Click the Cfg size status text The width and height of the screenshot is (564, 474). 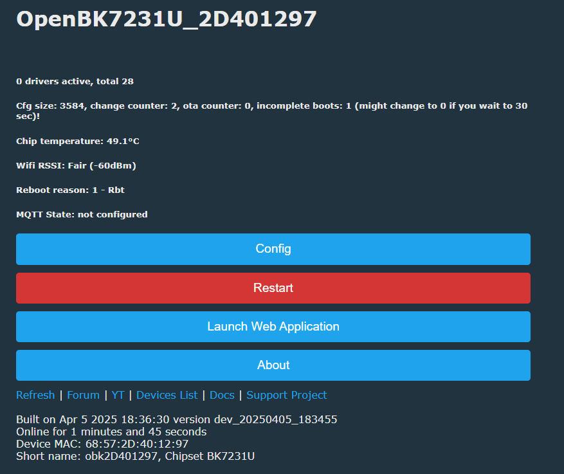point(271,111)
